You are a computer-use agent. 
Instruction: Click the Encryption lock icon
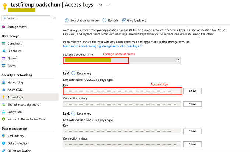click(x=4, y=112)
